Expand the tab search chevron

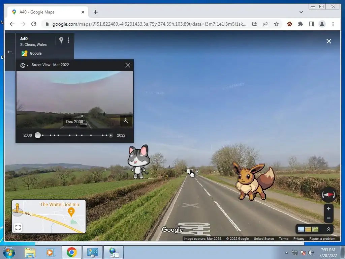(x=301, y=12)
